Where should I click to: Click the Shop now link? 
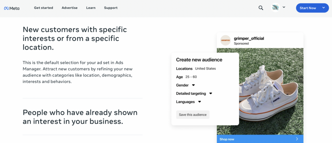coord(227,139)
